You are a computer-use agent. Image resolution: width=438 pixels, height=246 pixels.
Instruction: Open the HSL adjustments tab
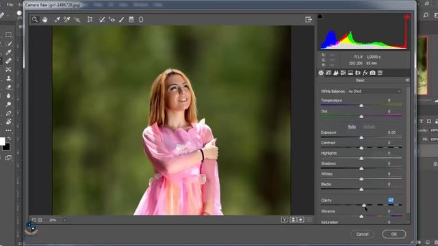pos(343,73)
